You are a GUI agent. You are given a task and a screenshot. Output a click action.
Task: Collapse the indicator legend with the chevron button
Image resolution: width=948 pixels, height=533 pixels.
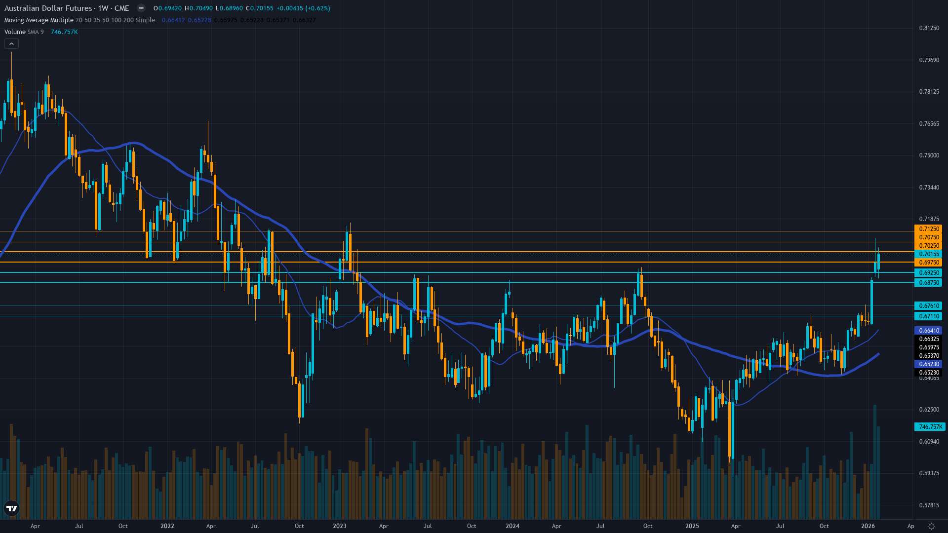pyautogui.click(x=11, y=44)
